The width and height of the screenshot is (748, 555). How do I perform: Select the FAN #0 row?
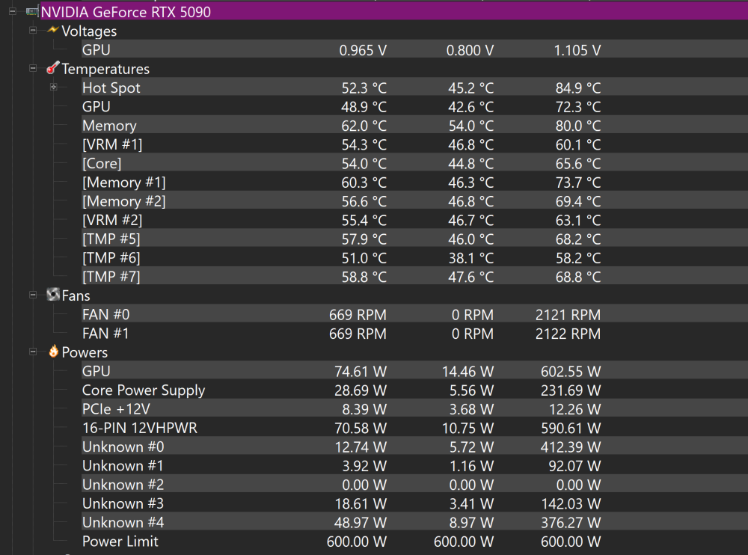coord(414,314)
